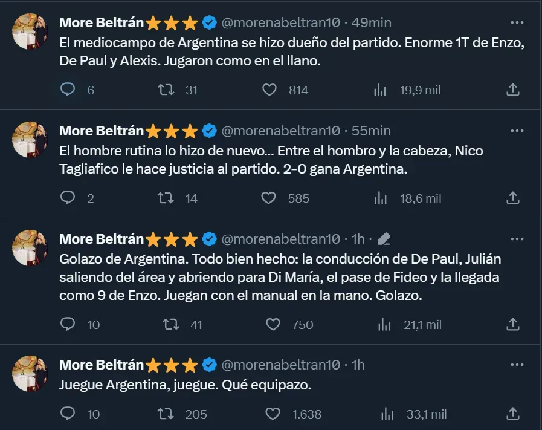Reply to the Golazo de Argentina tweet
Viewport: 542px width, 430px height.
coord(68,325)
